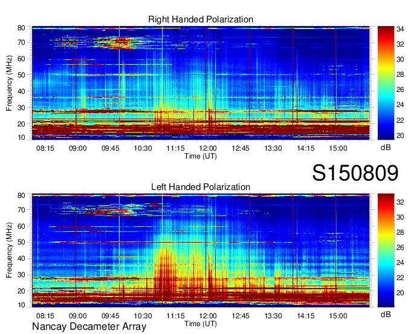Click the 11:15 time tick of Left Handed plot
The height and width of the screenshot is (334, 411).
pos(175,316)
